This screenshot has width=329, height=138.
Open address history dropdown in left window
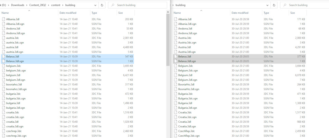96,5
